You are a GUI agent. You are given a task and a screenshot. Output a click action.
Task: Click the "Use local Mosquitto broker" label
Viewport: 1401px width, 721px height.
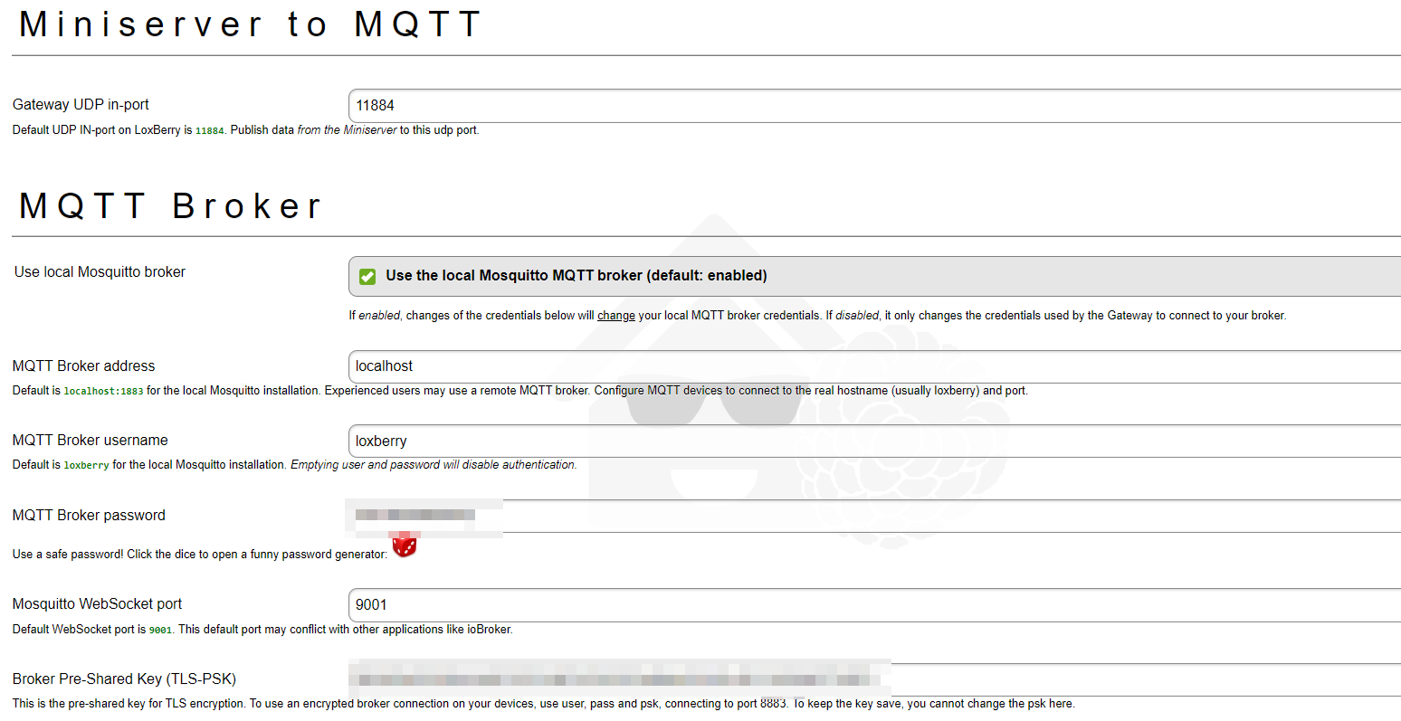coord(100,272)
